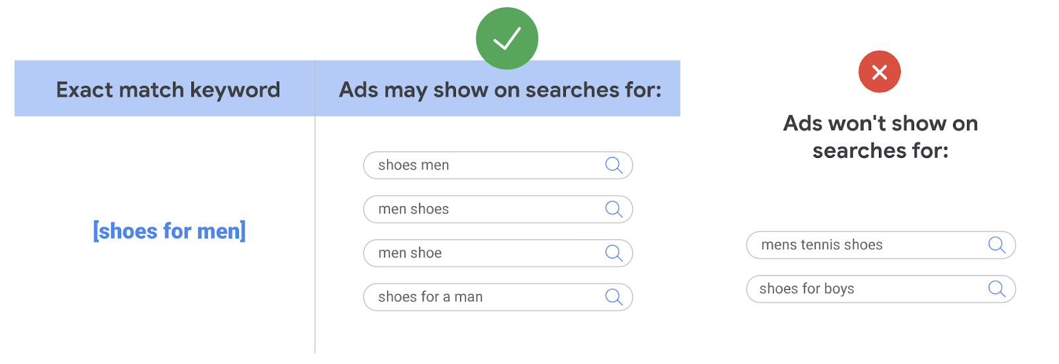Click magnifier icon in 'men shoes' box
The image size is (1059, 364).
pyautogui.click(x=614, y=209)
